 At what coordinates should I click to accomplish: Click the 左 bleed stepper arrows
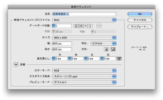click(x=86, y=59)
